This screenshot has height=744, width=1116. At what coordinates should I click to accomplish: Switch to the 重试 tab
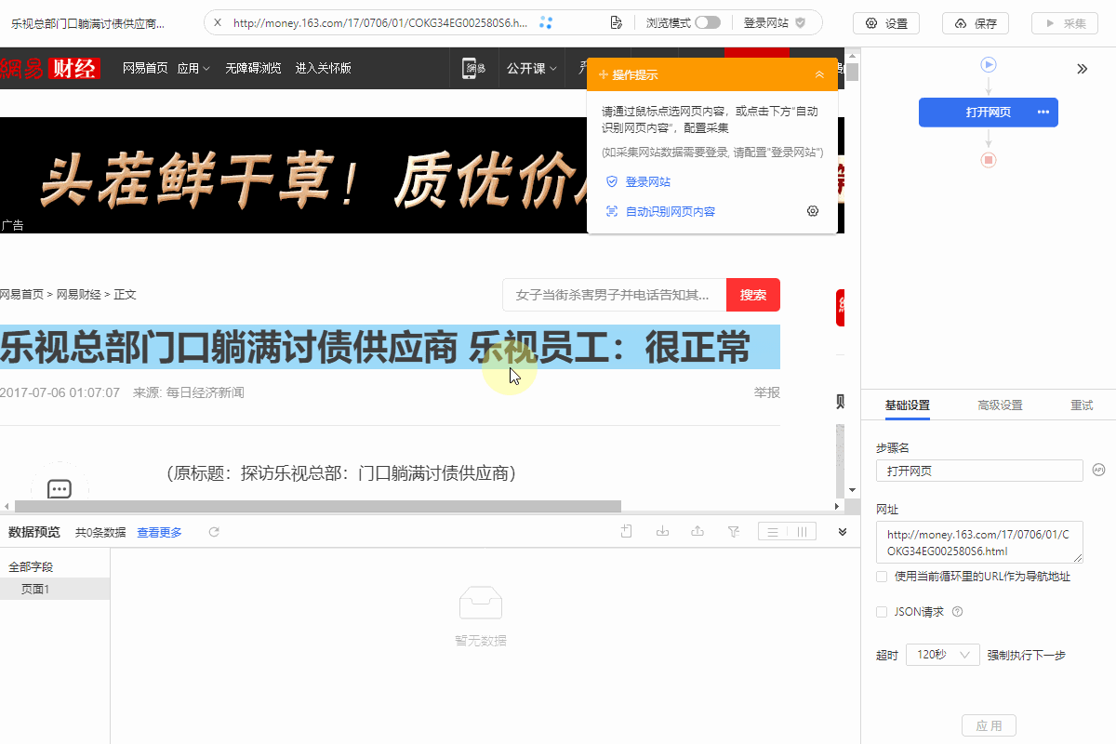(1082, 405)
